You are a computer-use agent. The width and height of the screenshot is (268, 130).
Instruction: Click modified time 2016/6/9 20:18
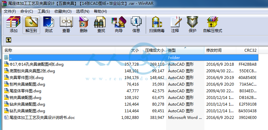[220, 64]
